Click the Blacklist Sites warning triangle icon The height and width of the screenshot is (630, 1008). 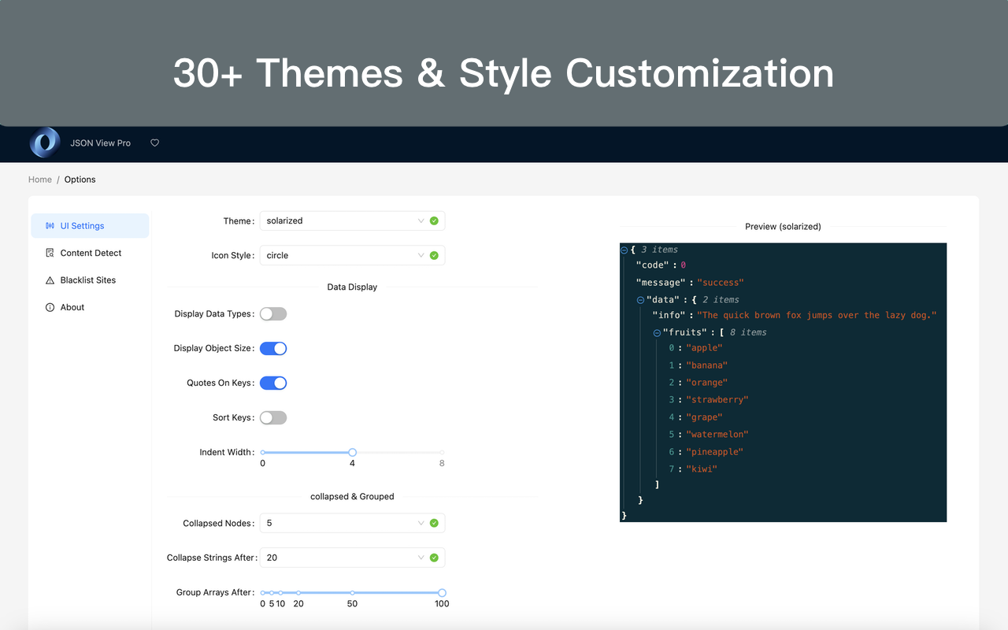pyautogui.click(x=49, y=280)
